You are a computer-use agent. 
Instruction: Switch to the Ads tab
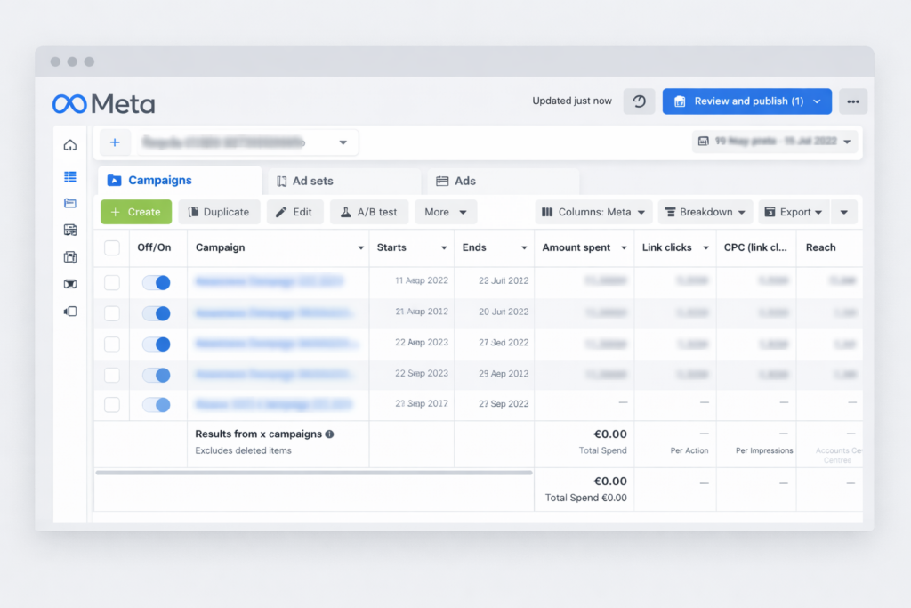(x=503, y=181)
